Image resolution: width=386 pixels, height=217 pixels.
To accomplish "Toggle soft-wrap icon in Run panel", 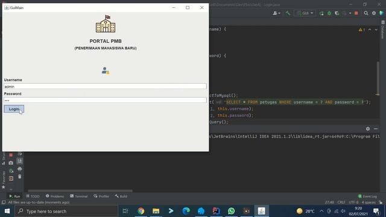I will point(20,154).
